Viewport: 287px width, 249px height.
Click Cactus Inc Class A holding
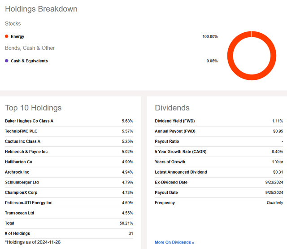pyautogui.click(x=22, y=141)
